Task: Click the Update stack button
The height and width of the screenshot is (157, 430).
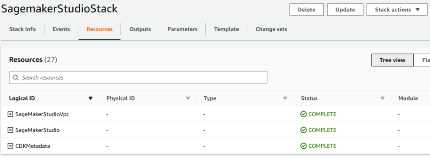Action: 345,10
